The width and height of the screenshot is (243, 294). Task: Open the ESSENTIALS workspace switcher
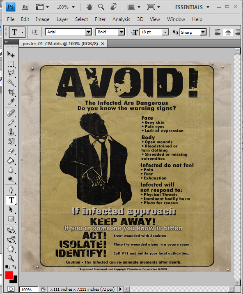pos(192,7)
